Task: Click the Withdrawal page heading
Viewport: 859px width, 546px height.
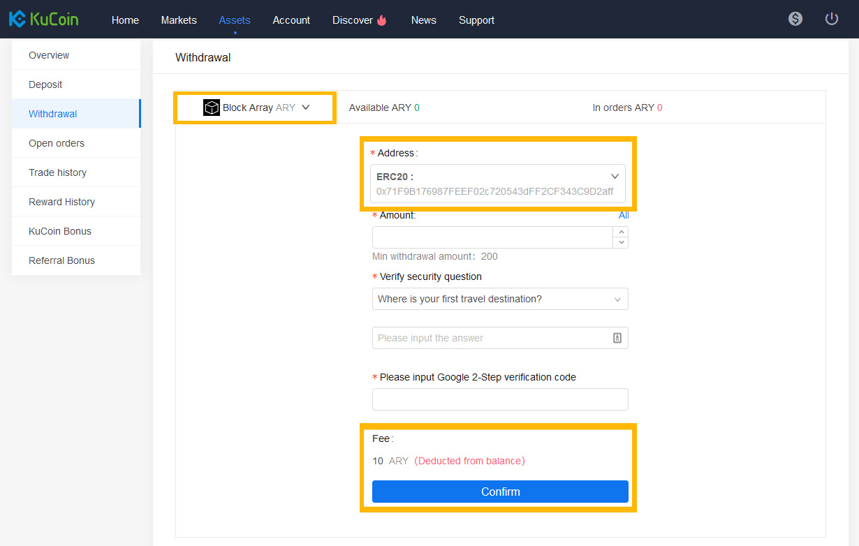Action: [203, 57]
